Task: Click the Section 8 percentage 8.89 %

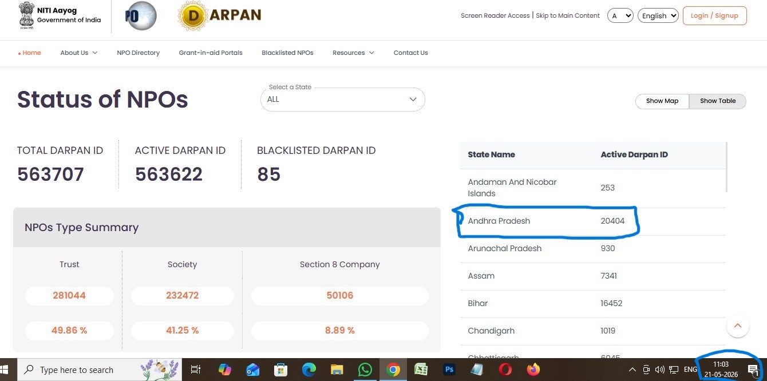Action: [339, 331]
